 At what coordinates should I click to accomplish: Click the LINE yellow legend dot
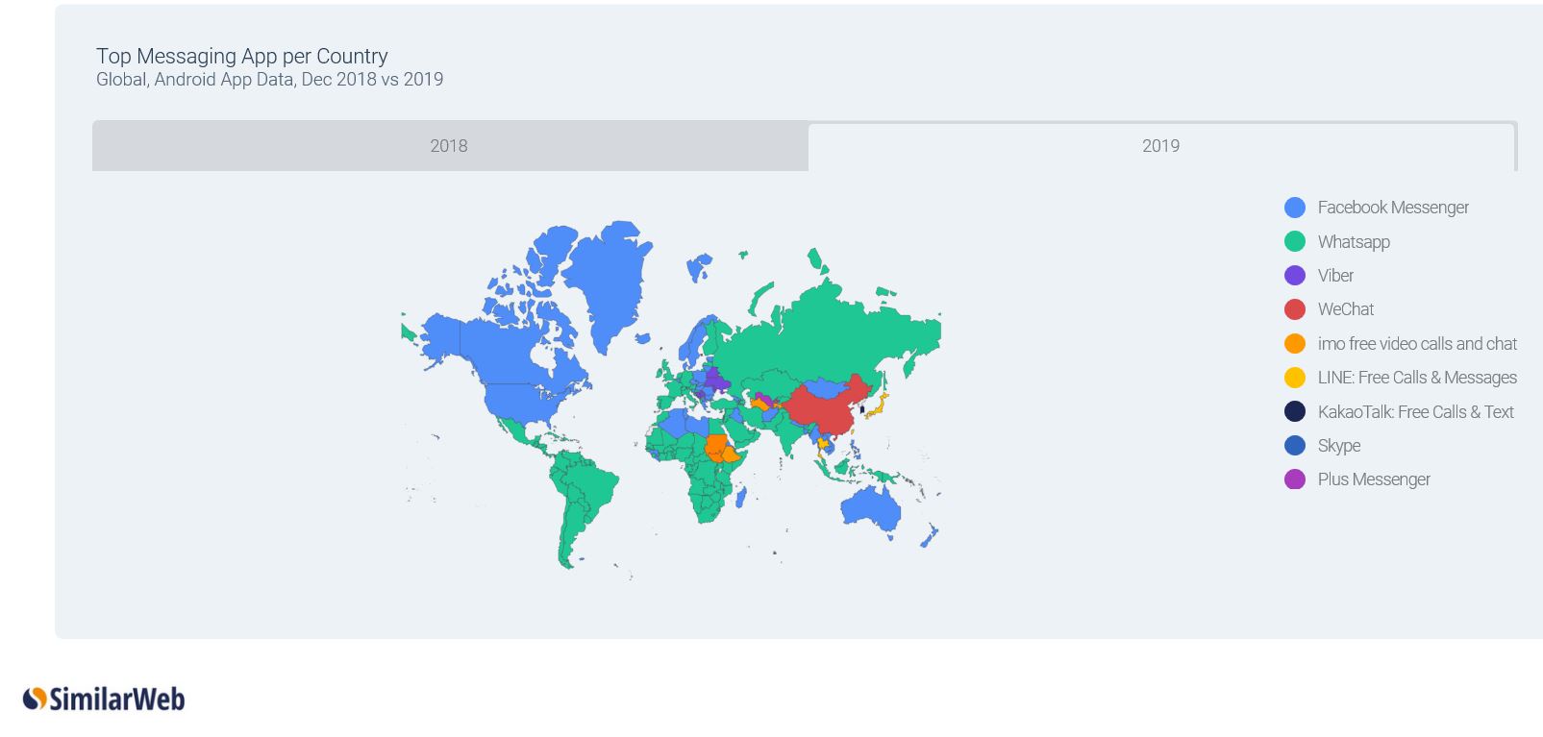tap(1295, 378)
